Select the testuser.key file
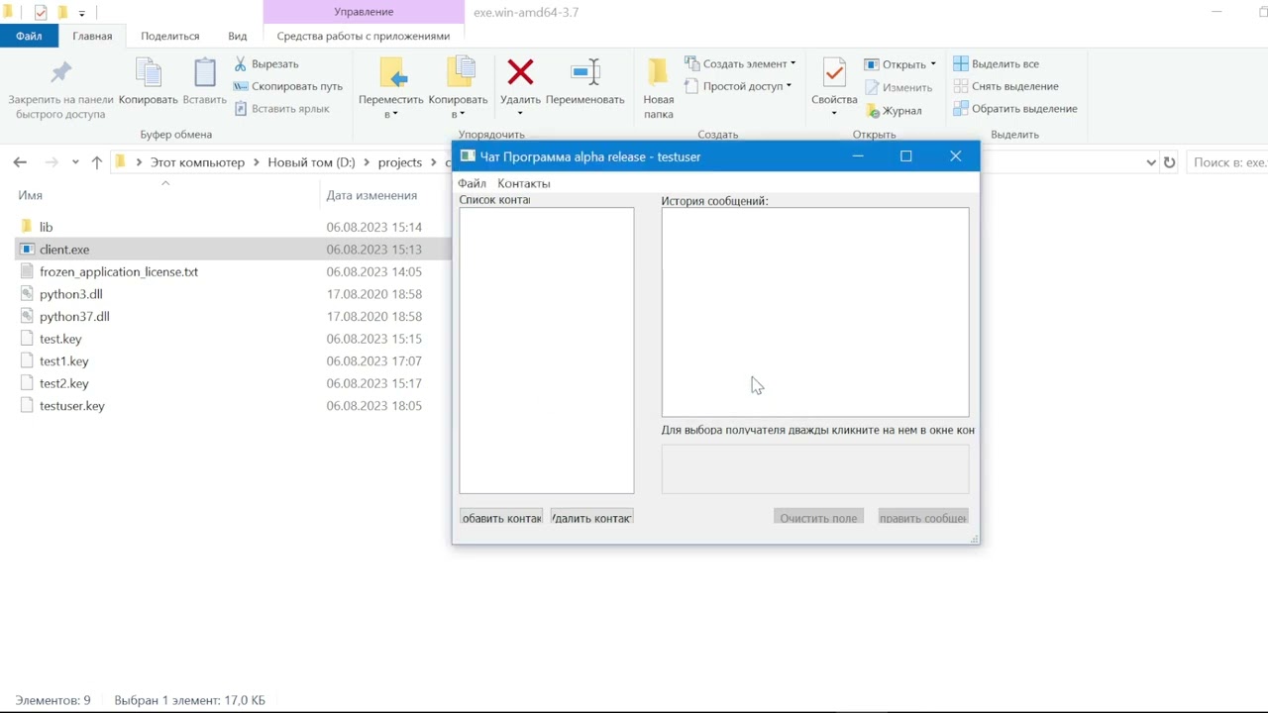Viewport: 1268px width, 713px height. (x=72, y=406)
